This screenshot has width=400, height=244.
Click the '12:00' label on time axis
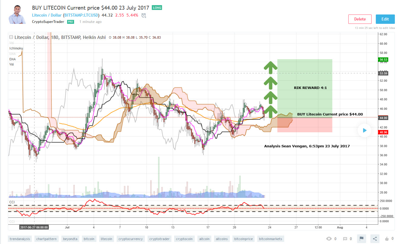point(318,227)
